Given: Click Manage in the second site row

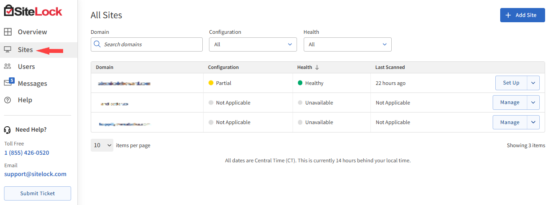Looking at the screenshot, I should point(510,103).
